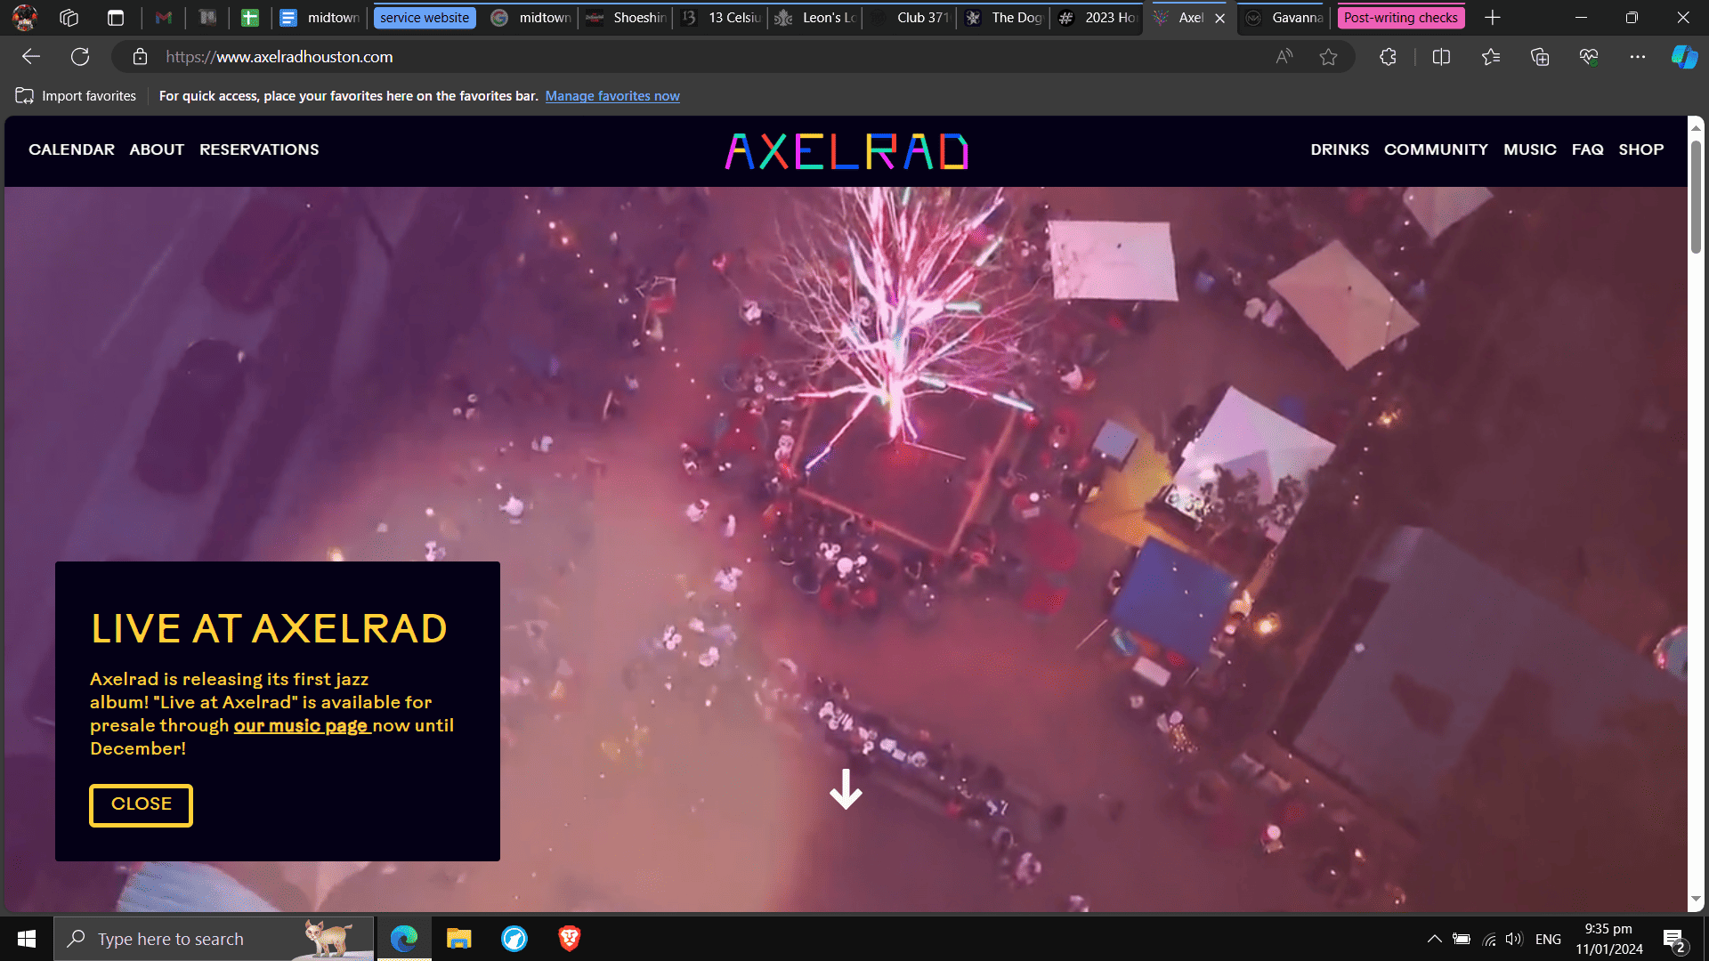Add this page to favorites star
Image resolution: width=1709 pixels, height=961 pixels.
click(1328, 57)
